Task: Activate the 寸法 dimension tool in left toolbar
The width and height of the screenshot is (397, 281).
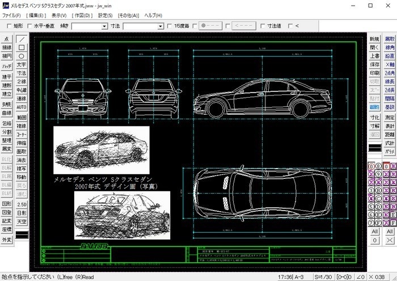Action: point(22,73)
